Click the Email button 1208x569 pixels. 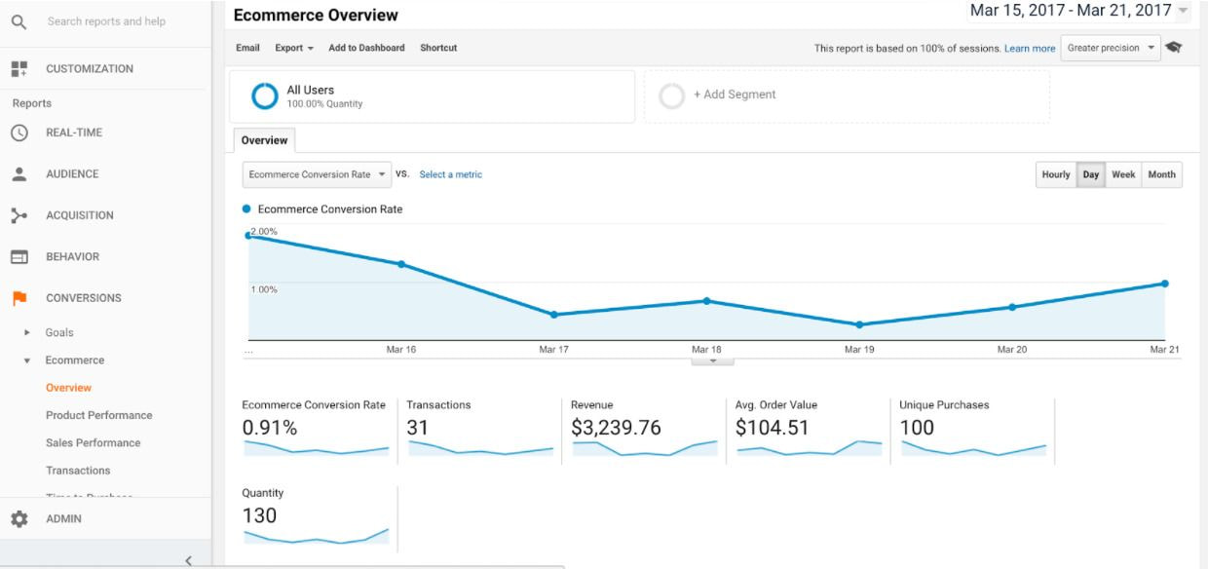[247, 48]
